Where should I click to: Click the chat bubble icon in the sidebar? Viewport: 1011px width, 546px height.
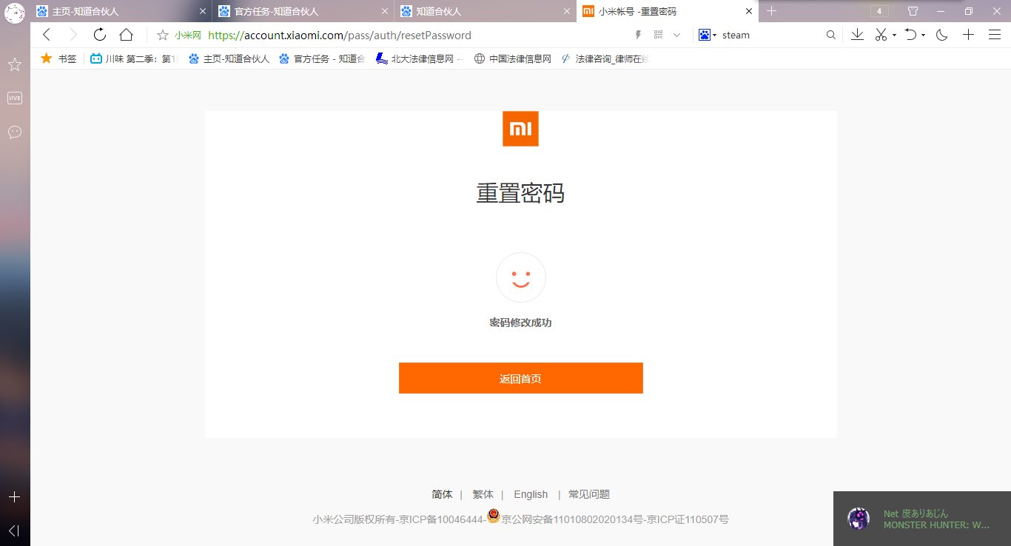coord(15,132)
